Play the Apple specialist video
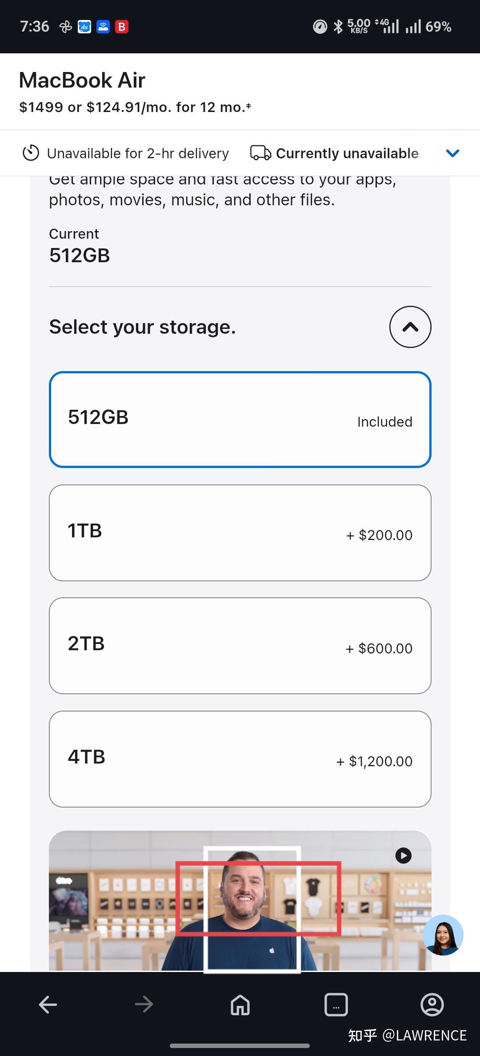The width and height of the screenshot is (480, 1056). coord(404,856)
